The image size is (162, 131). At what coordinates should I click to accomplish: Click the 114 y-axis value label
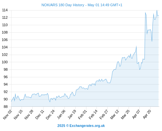pos(5,10)
